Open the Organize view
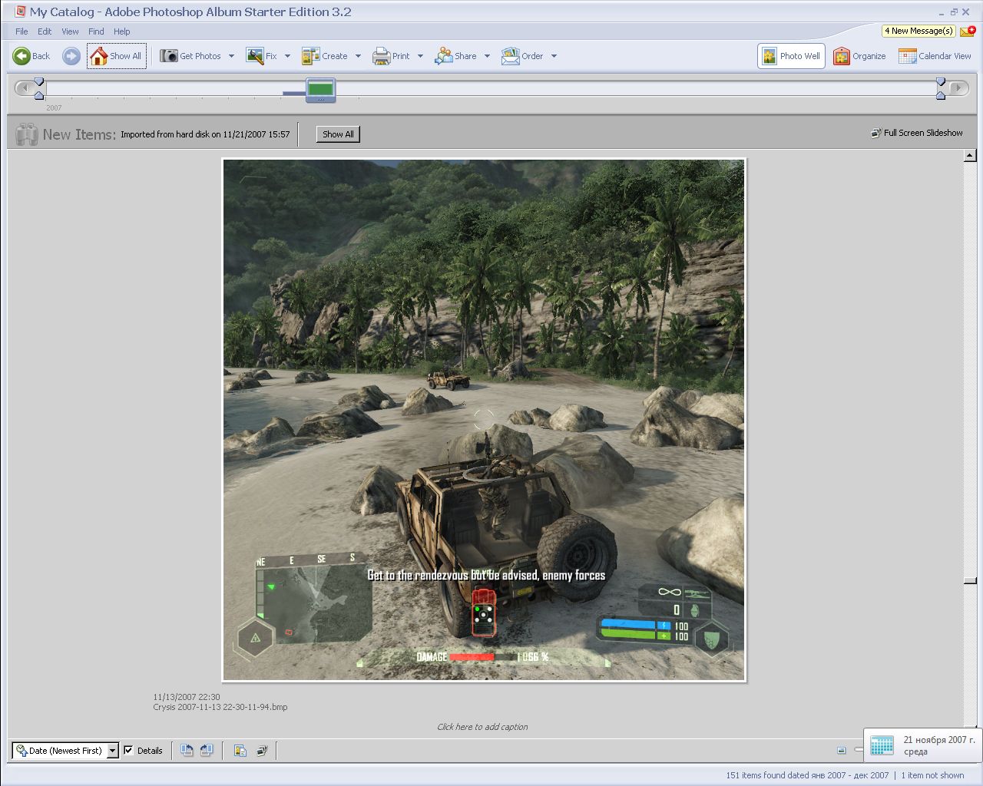Screen dimensions: 983x786 click(x=859, y=56)
